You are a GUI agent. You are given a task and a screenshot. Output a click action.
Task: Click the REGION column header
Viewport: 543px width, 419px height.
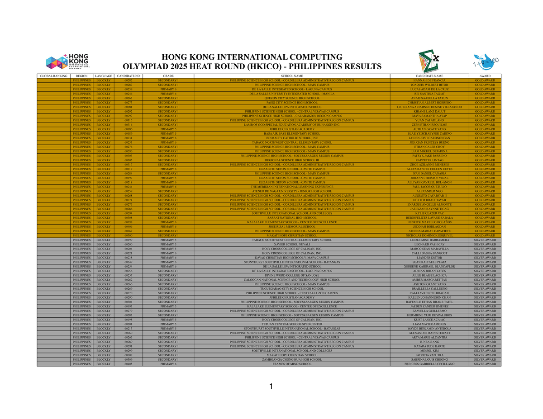[x=82, y=75]
